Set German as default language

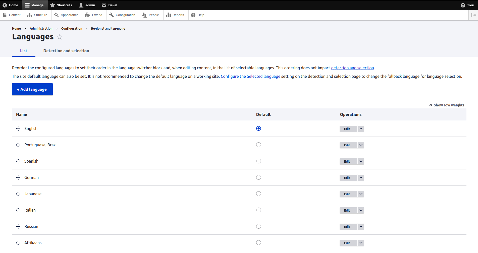point(258,177)
